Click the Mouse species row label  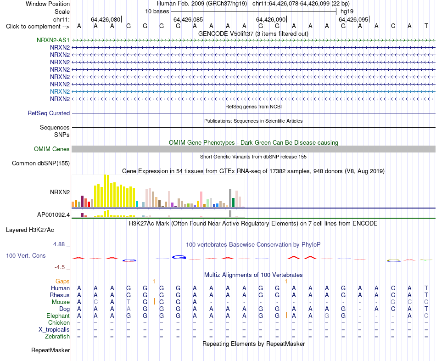pos(61,302)
